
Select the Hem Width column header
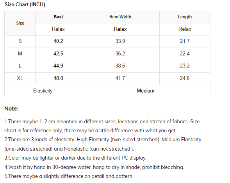120,17
